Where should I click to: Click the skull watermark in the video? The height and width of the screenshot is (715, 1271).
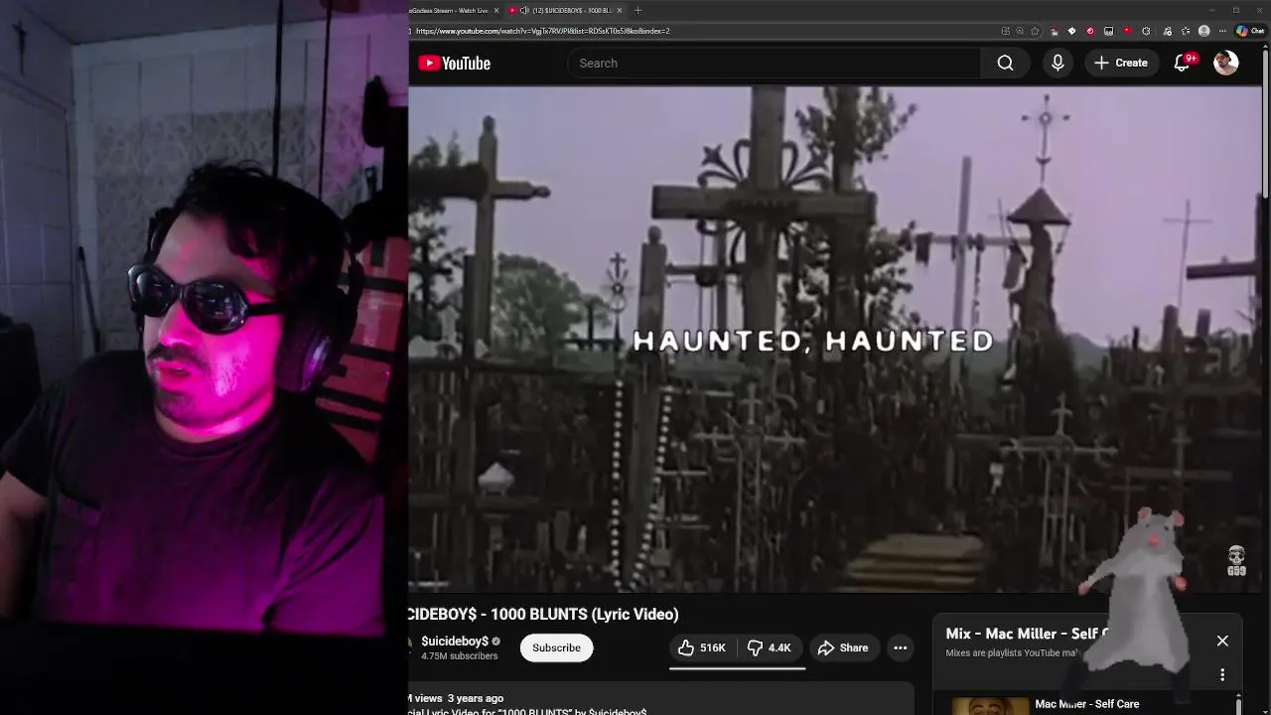[1236, 561]
